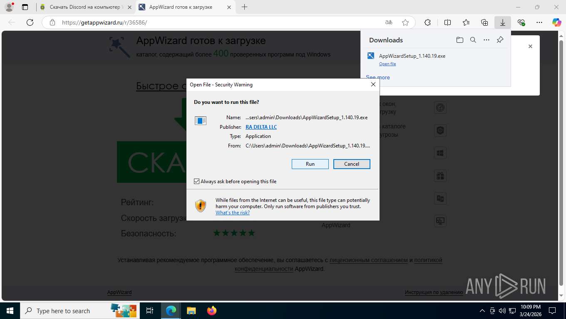Click Open file under AppWizardSetup download

coord(387,64)
